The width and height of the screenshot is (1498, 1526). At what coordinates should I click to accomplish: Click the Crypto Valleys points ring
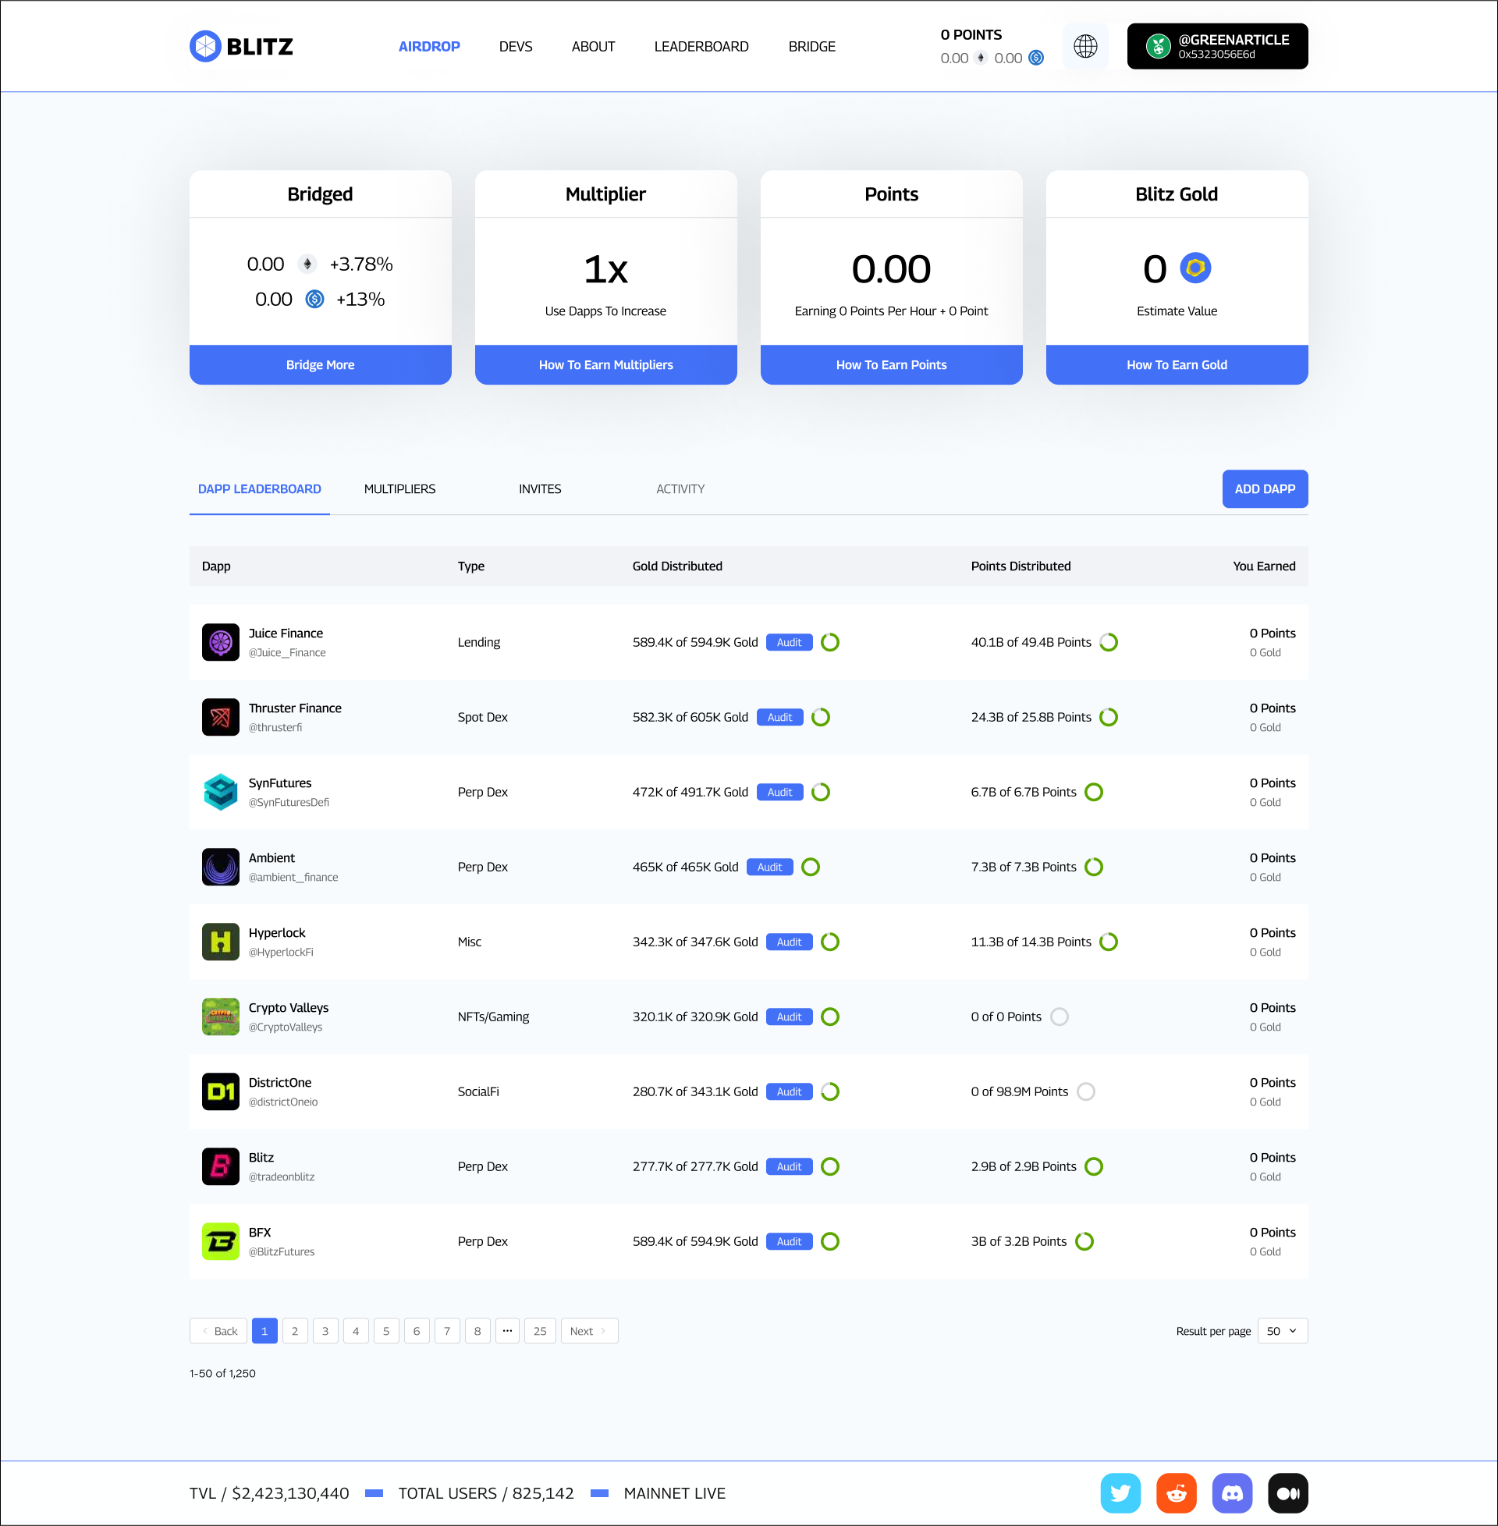(x=1060, y=1017)
